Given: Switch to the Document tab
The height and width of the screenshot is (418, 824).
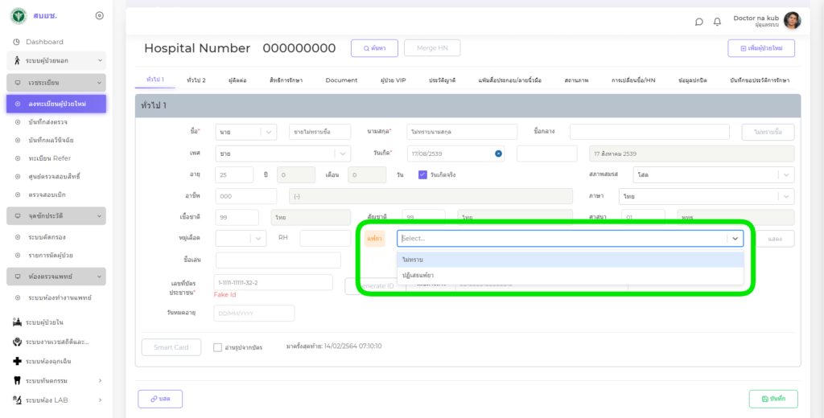Looking at the screenshot, I should pyautogui.click(x=341, y=80).
